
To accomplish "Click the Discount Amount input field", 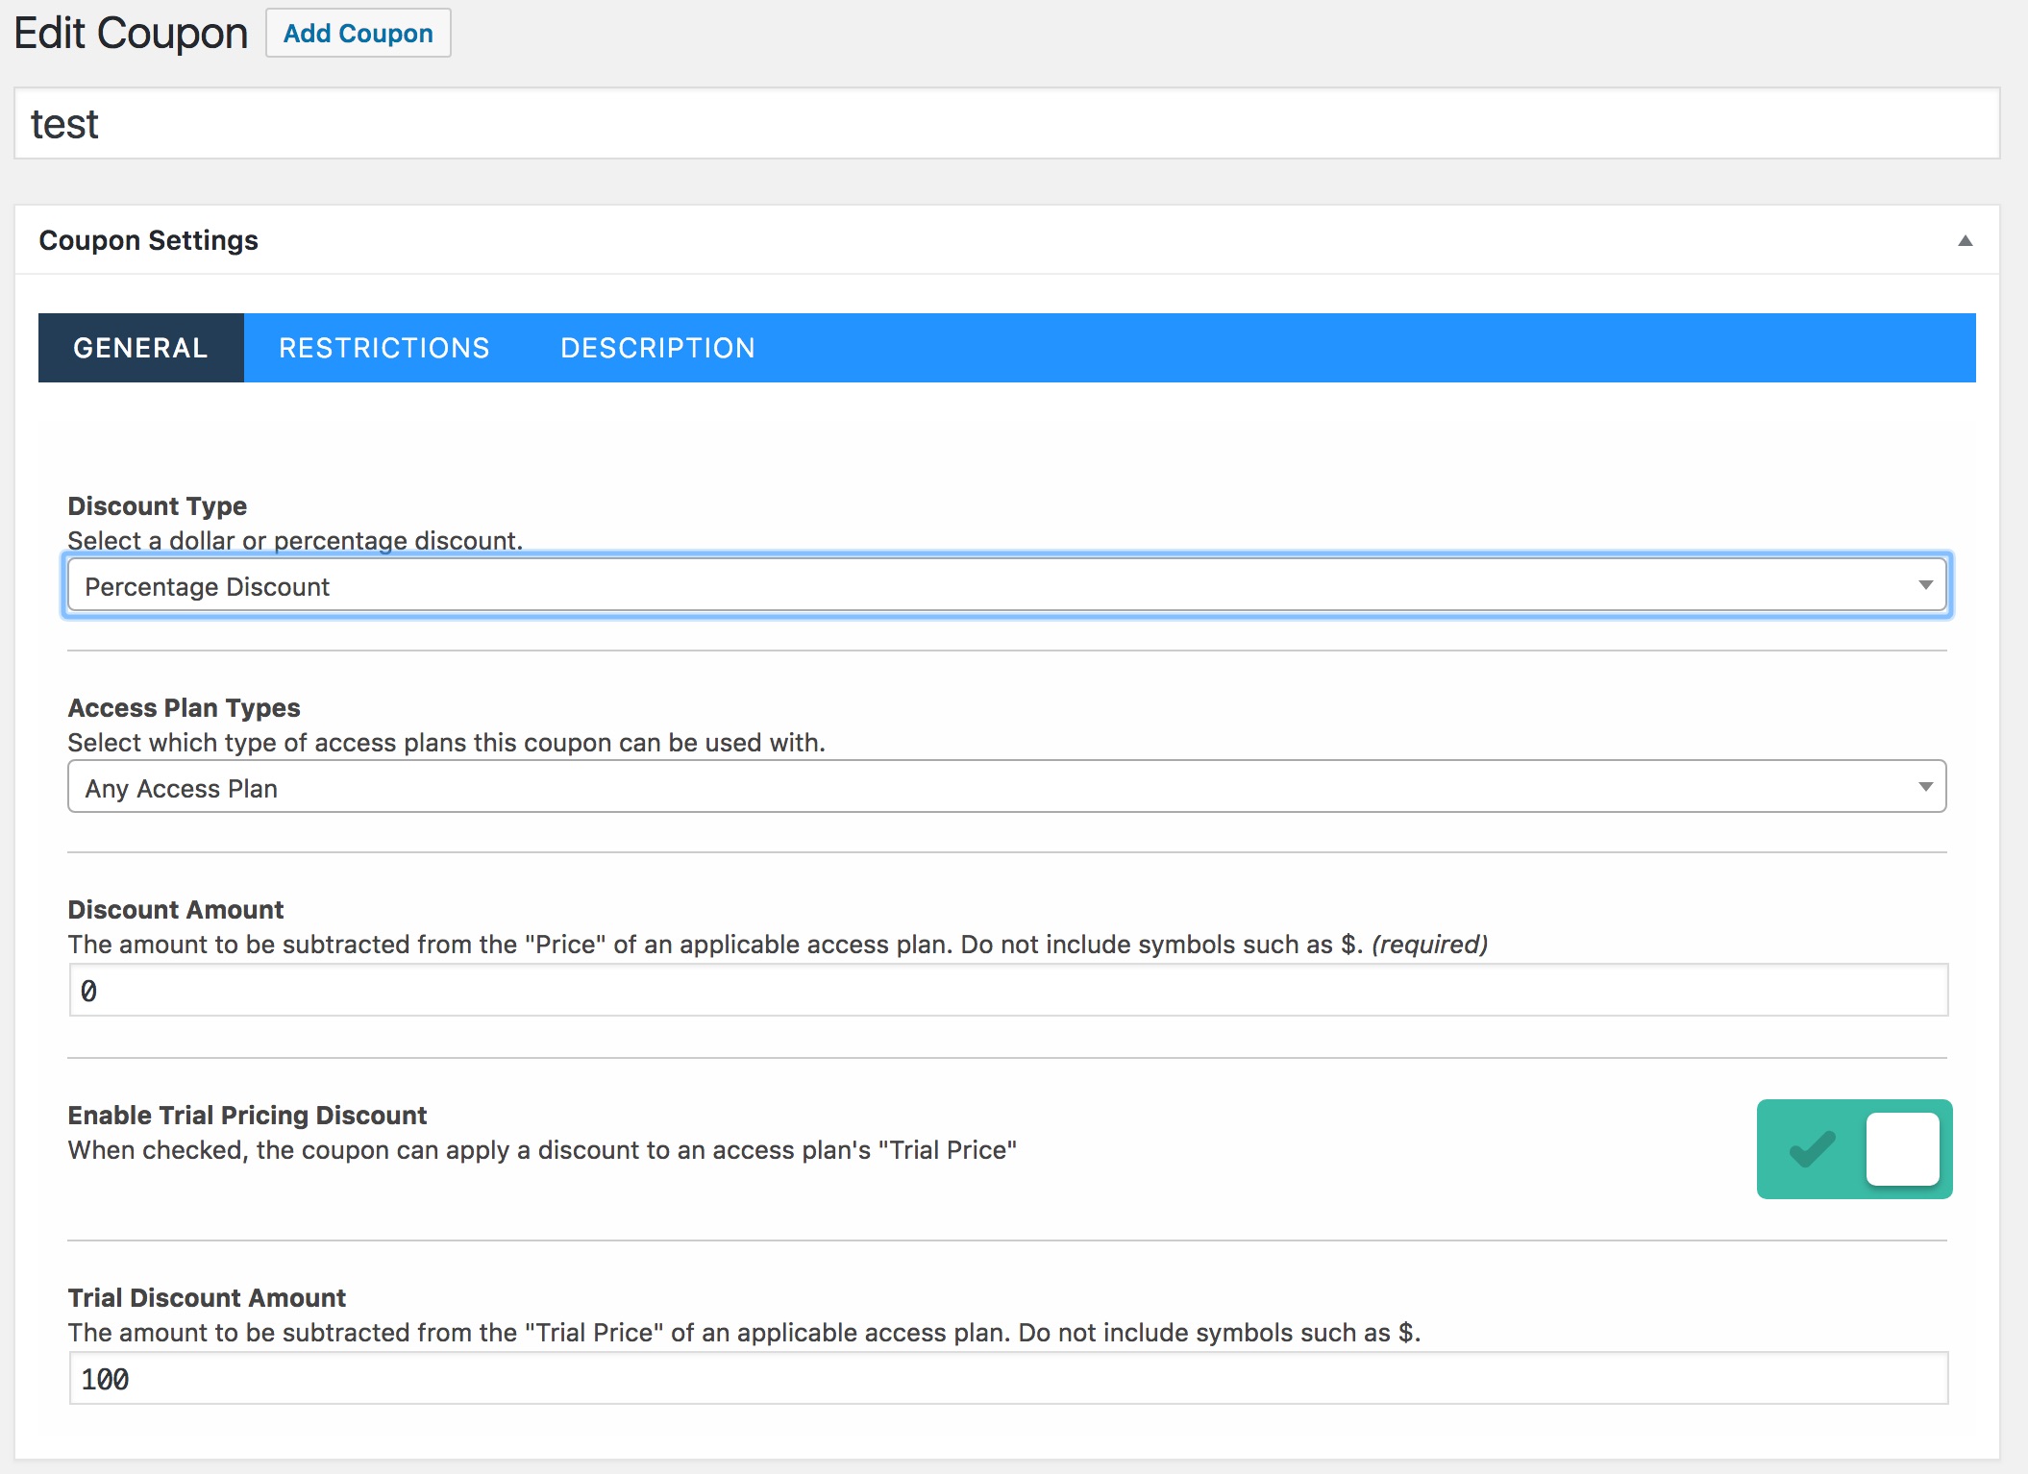I will coord(1007,991).
